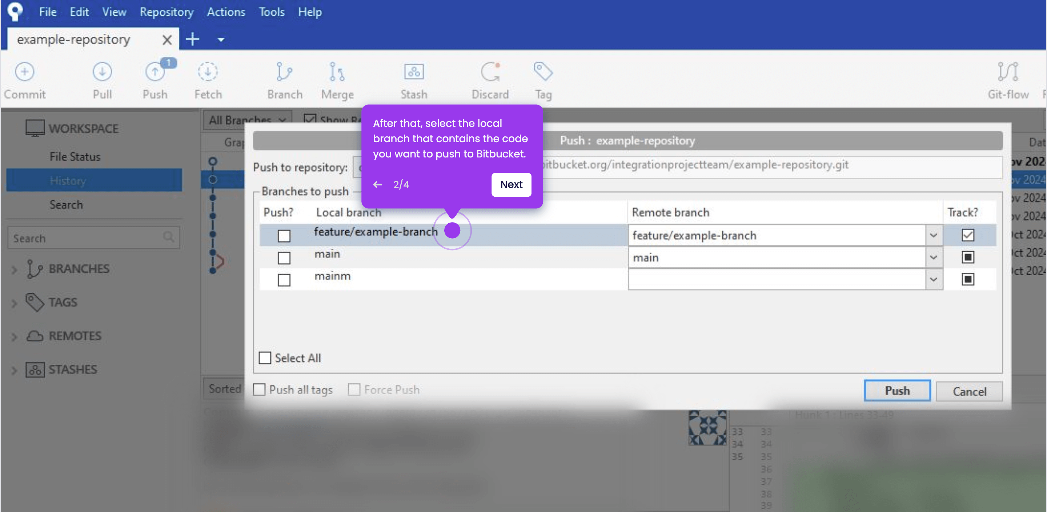Toggle Track checkbox for main row
Screen dimensions: 1047x512
click(968, 257)
